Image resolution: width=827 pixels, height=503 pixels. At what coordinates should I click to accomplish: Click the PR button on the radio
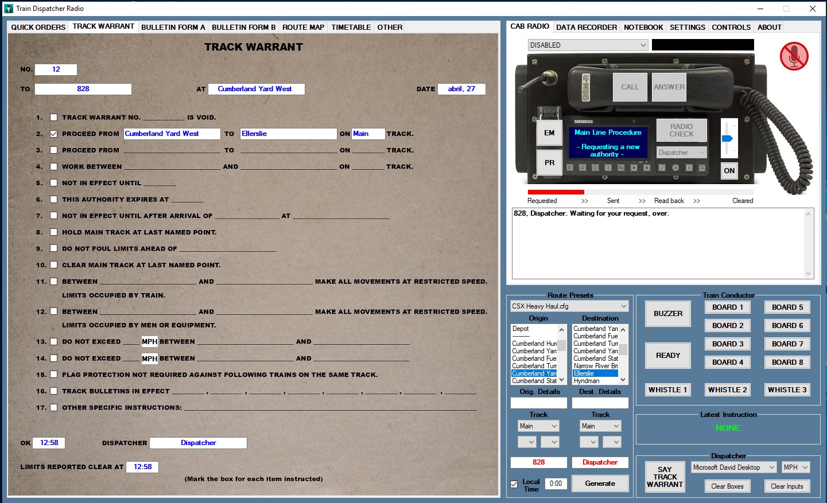pos(549,162)
